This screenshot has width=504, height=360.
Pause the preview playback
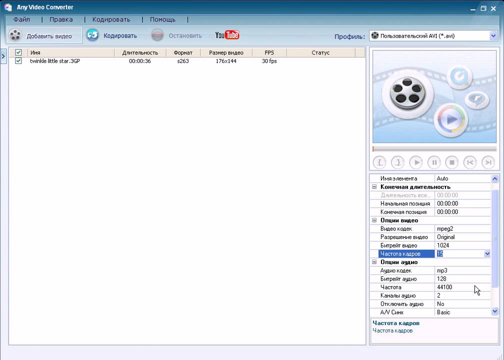pyautogui.click(x=434, y=162)
